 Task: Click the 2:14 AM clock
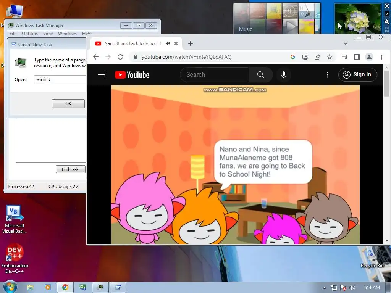371,288
